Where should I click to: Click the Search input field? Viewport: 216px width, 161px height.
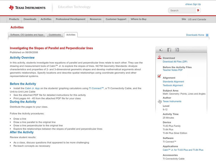coord(182,10)
